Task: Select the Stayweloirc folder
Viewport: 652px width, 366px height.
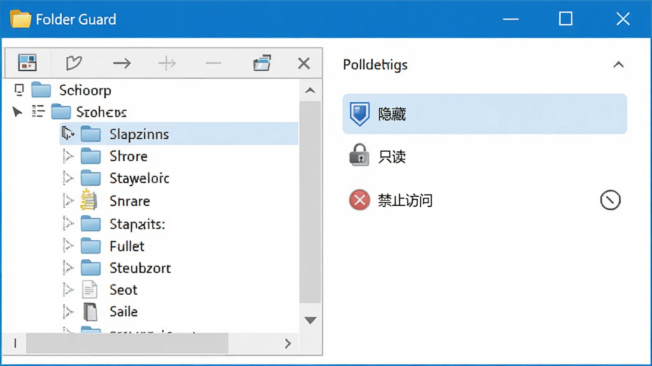Action: pos(125,179)
